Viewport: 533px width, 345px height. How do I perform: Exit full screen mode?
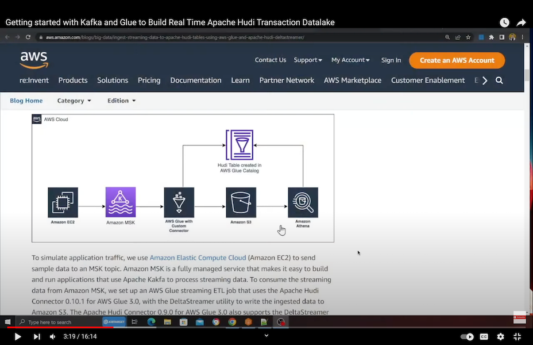pos(517,336)
